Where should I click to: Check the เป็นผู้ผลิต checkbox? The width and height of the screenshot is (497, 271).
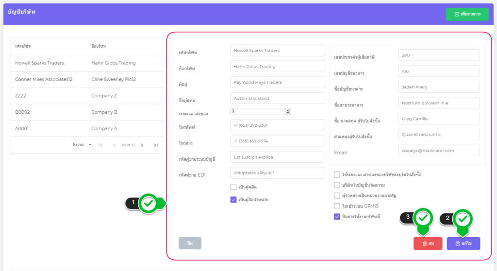(x=233, y=187)
